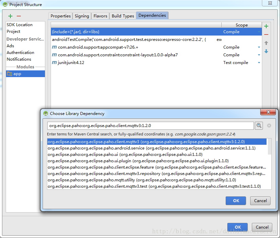
Task: Click the Android Studio icon in the Choose Library Dependency title
Action: pos(46,114)
